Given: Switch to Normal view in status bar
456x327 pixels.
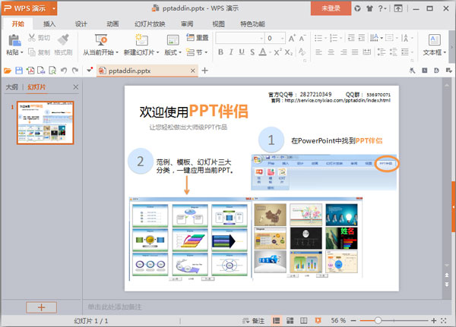Looking at the screenshot, I should (x=277, y=321).
